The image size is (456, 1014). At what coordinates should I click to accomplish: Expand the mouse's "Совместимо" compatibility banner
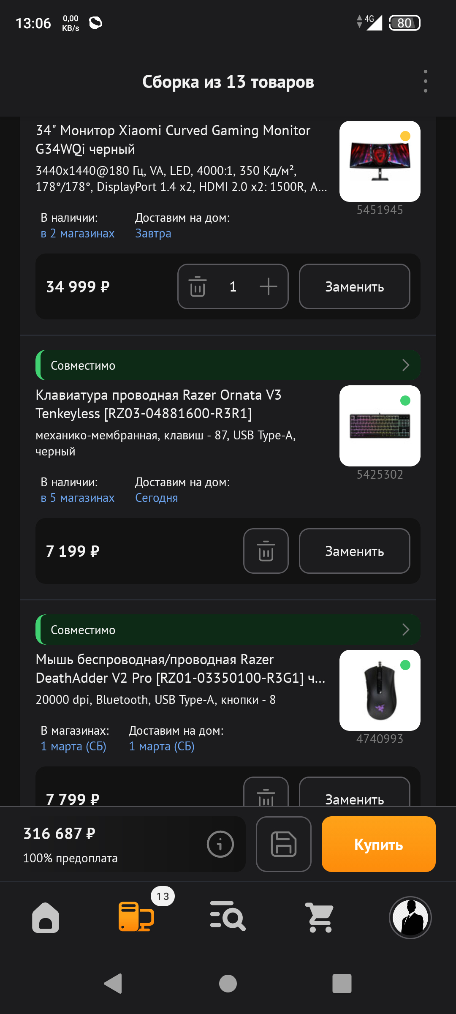pyautogui.click(x=228, y=630)
